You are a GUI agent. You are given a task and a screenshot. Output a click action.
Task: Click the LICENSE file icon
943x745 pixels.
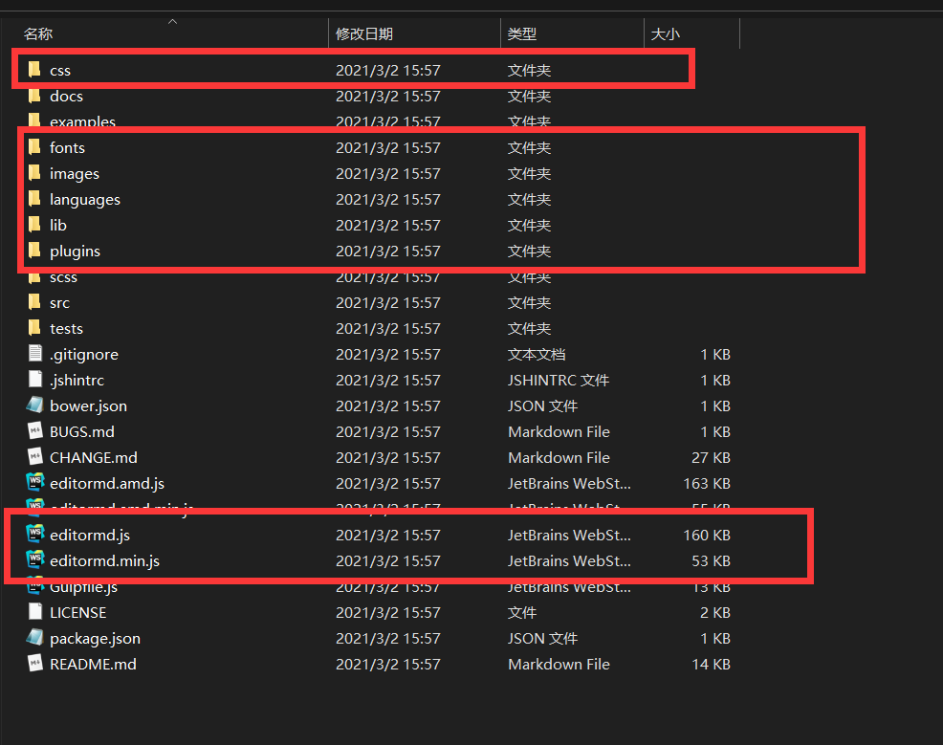34,612
